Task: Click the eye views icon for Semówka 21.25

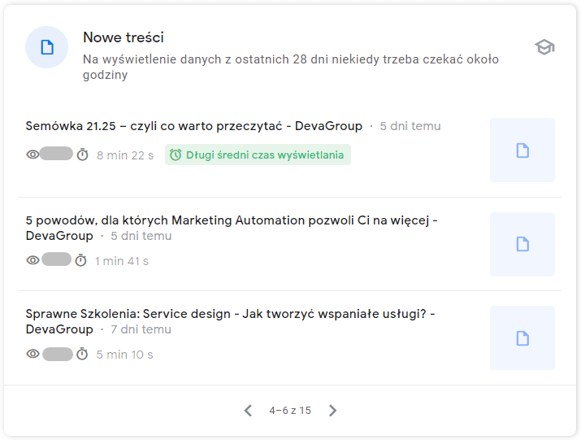Action: point(33,155)
